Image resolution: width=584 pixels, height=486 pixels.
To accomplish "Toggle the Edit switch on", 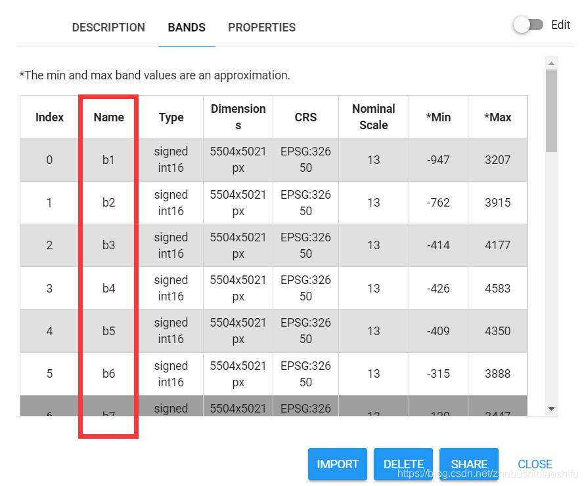I will 529,26.
